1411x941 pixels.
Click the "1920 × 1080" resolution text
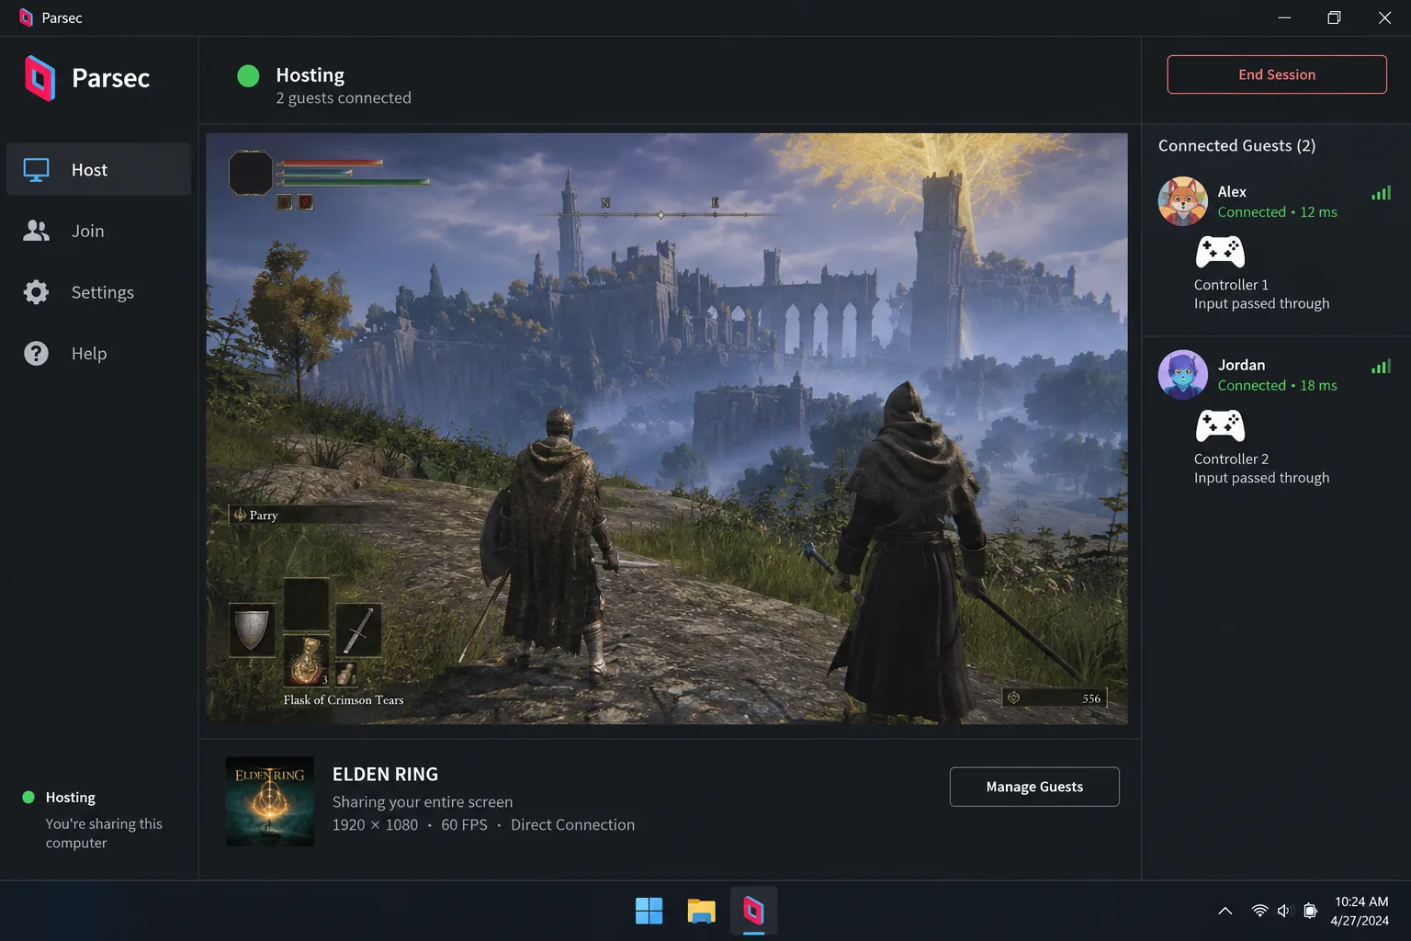click(375, 825)
